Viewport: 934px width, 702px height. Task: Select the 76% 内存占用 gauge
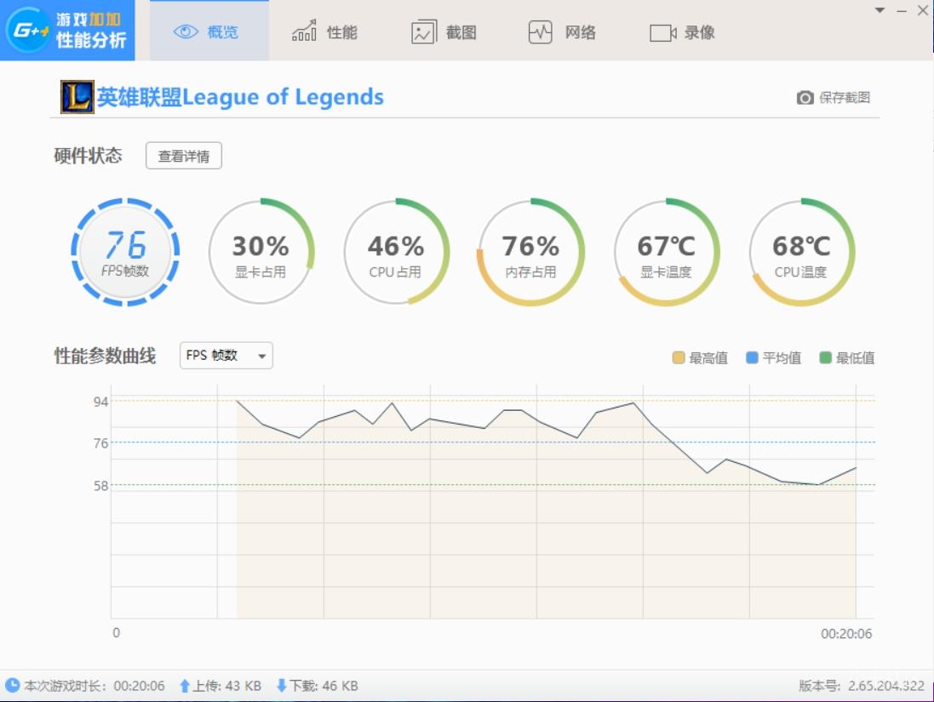[530, 253]
